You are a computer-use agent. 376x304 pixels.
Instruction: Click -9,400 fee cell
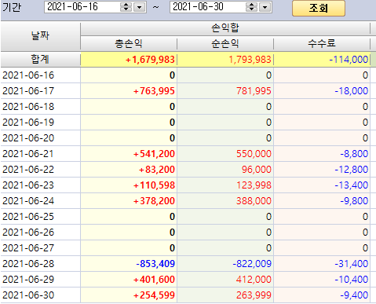click(x=322, y=295)
